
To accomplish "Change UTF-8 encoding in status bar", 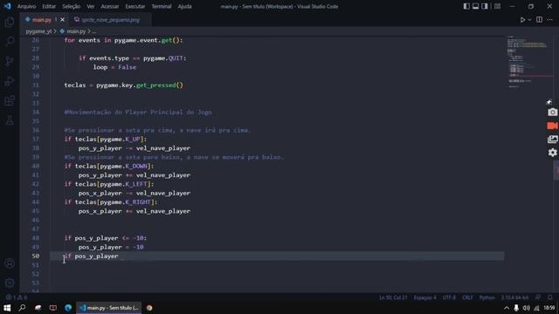I will pos(449,297).
